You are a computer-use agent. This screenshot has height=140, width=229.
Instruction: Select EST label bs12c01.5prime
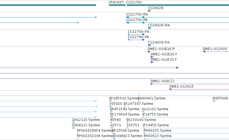[155, 109]
